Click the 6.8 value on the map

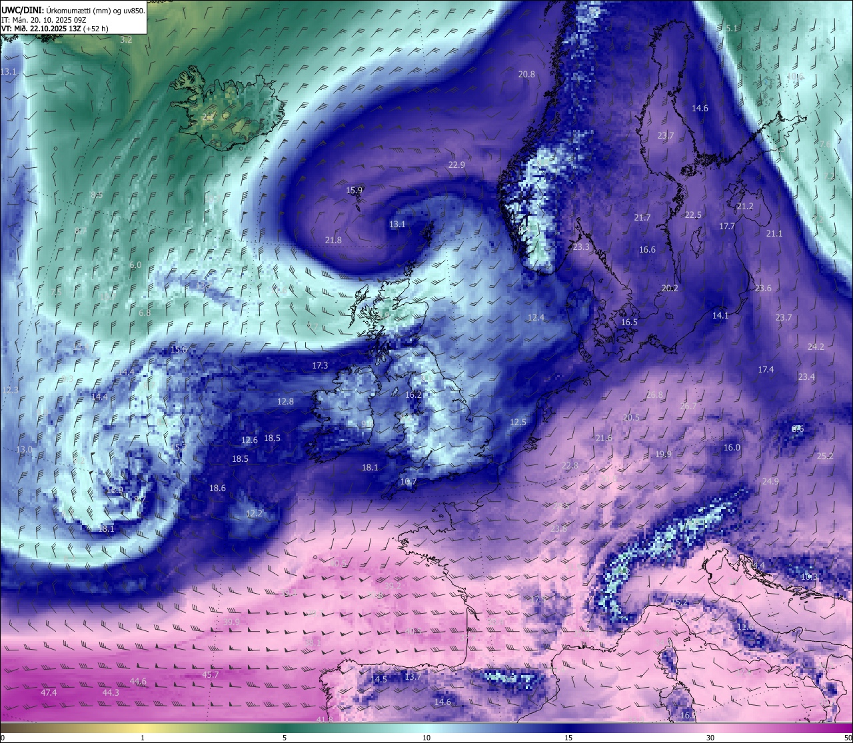pos(145,313)
